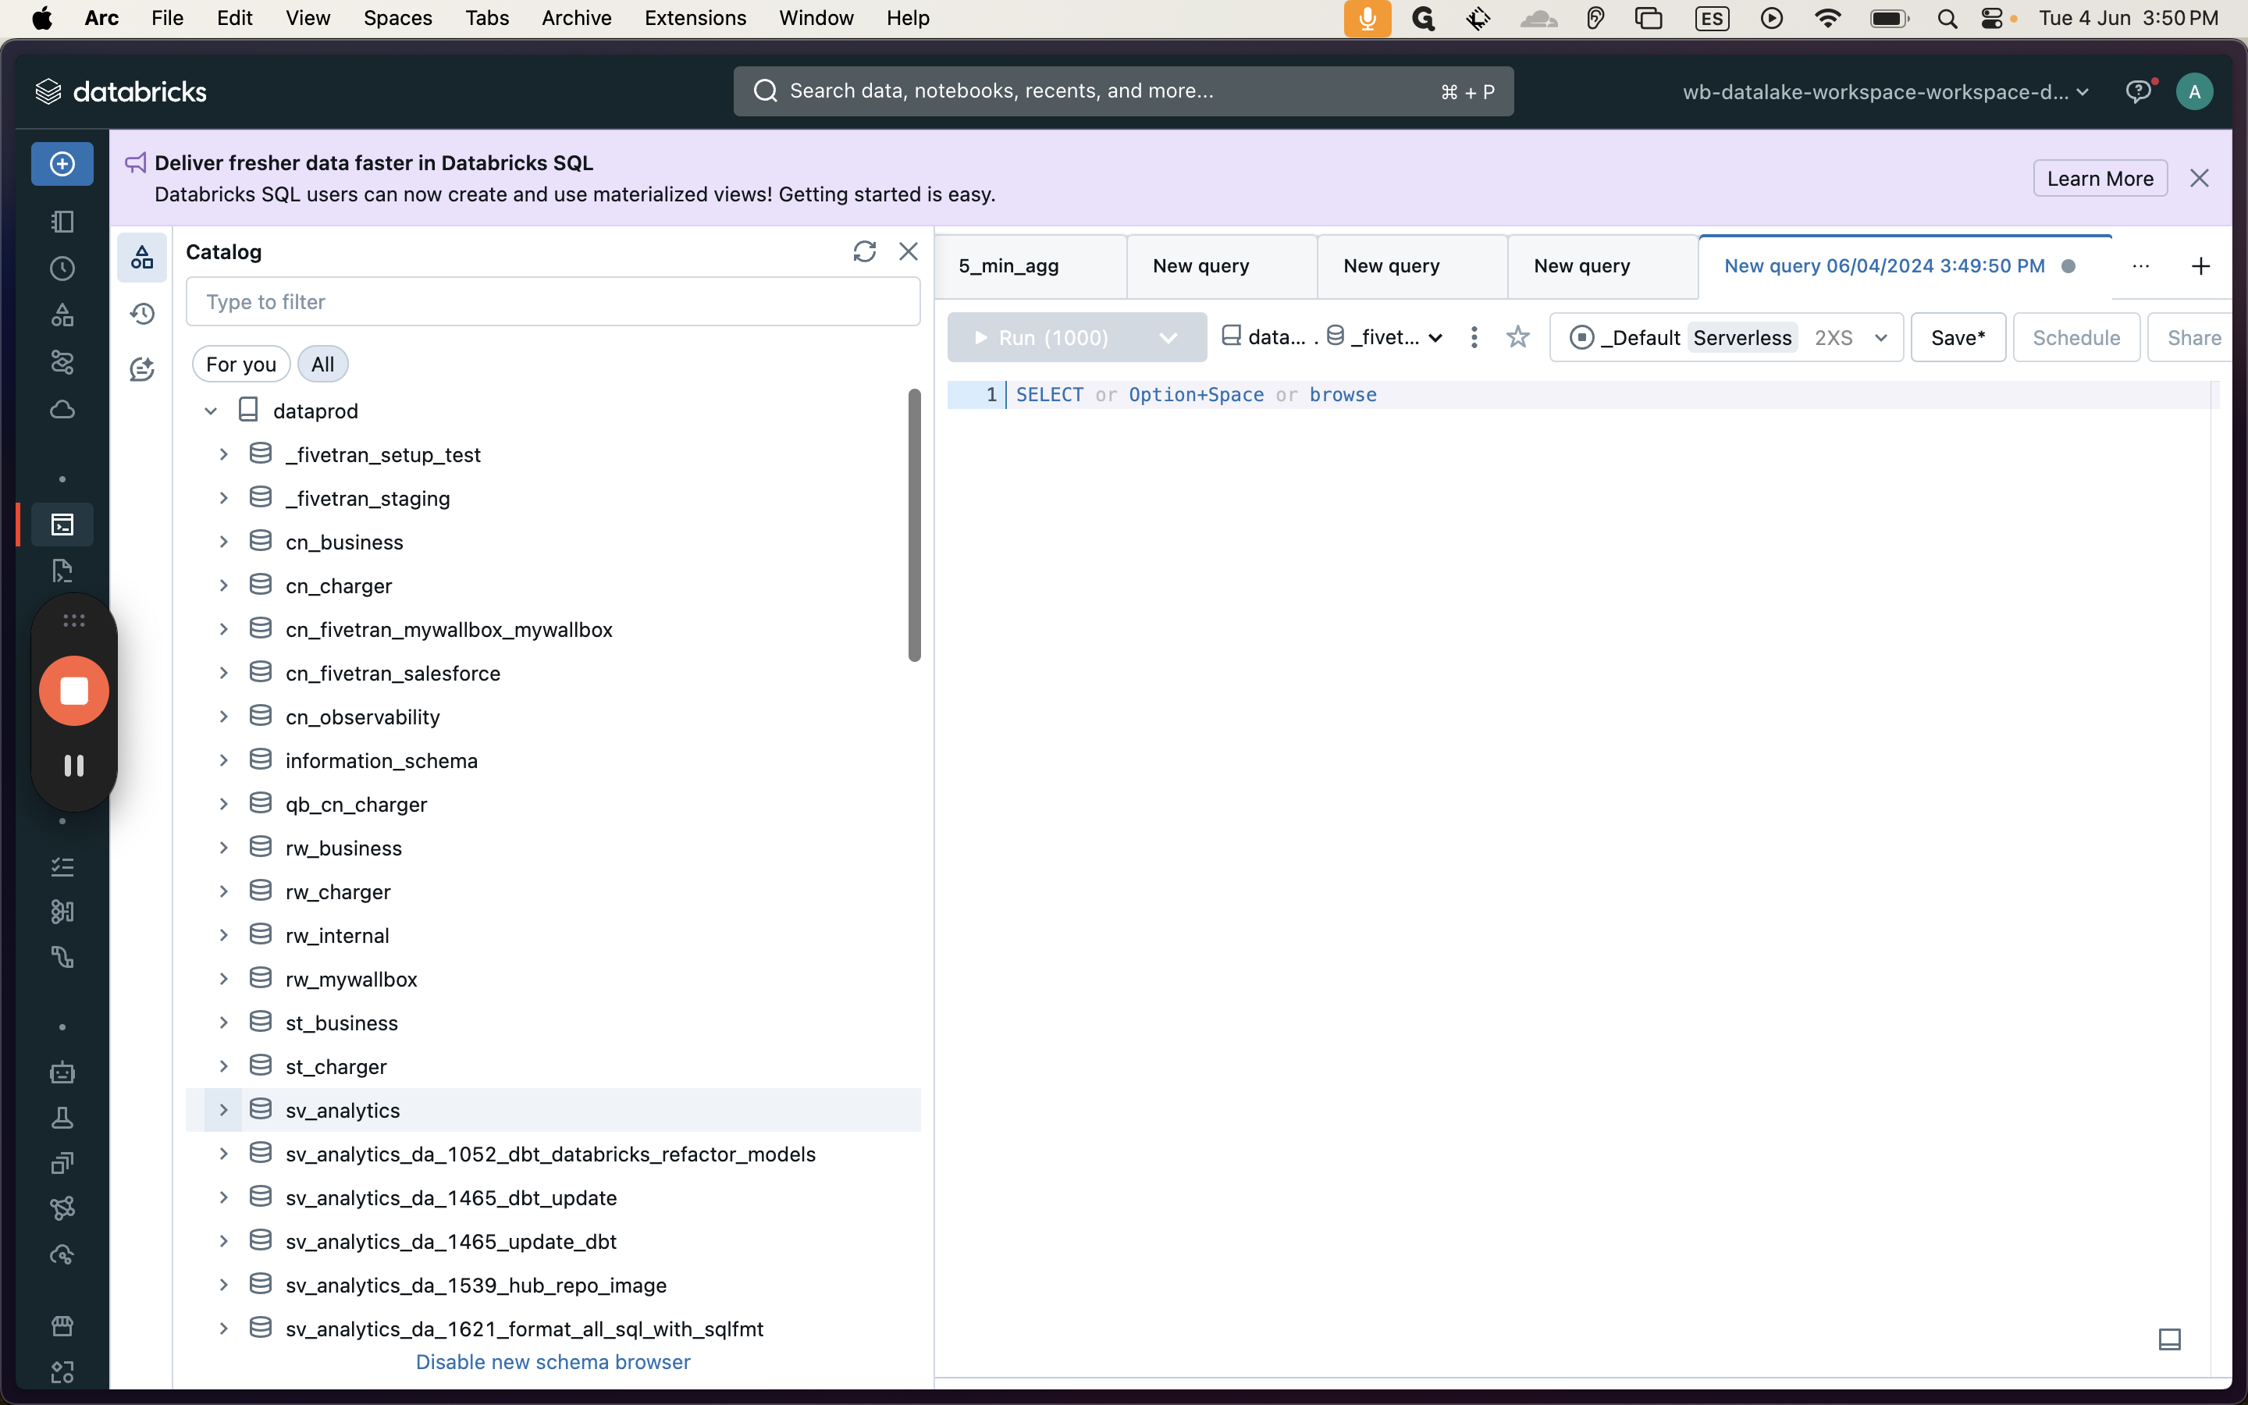This screenshot has height=1405, width=2248.
Task: Open workspace switcher dropdown
Action: point(1886,92)
